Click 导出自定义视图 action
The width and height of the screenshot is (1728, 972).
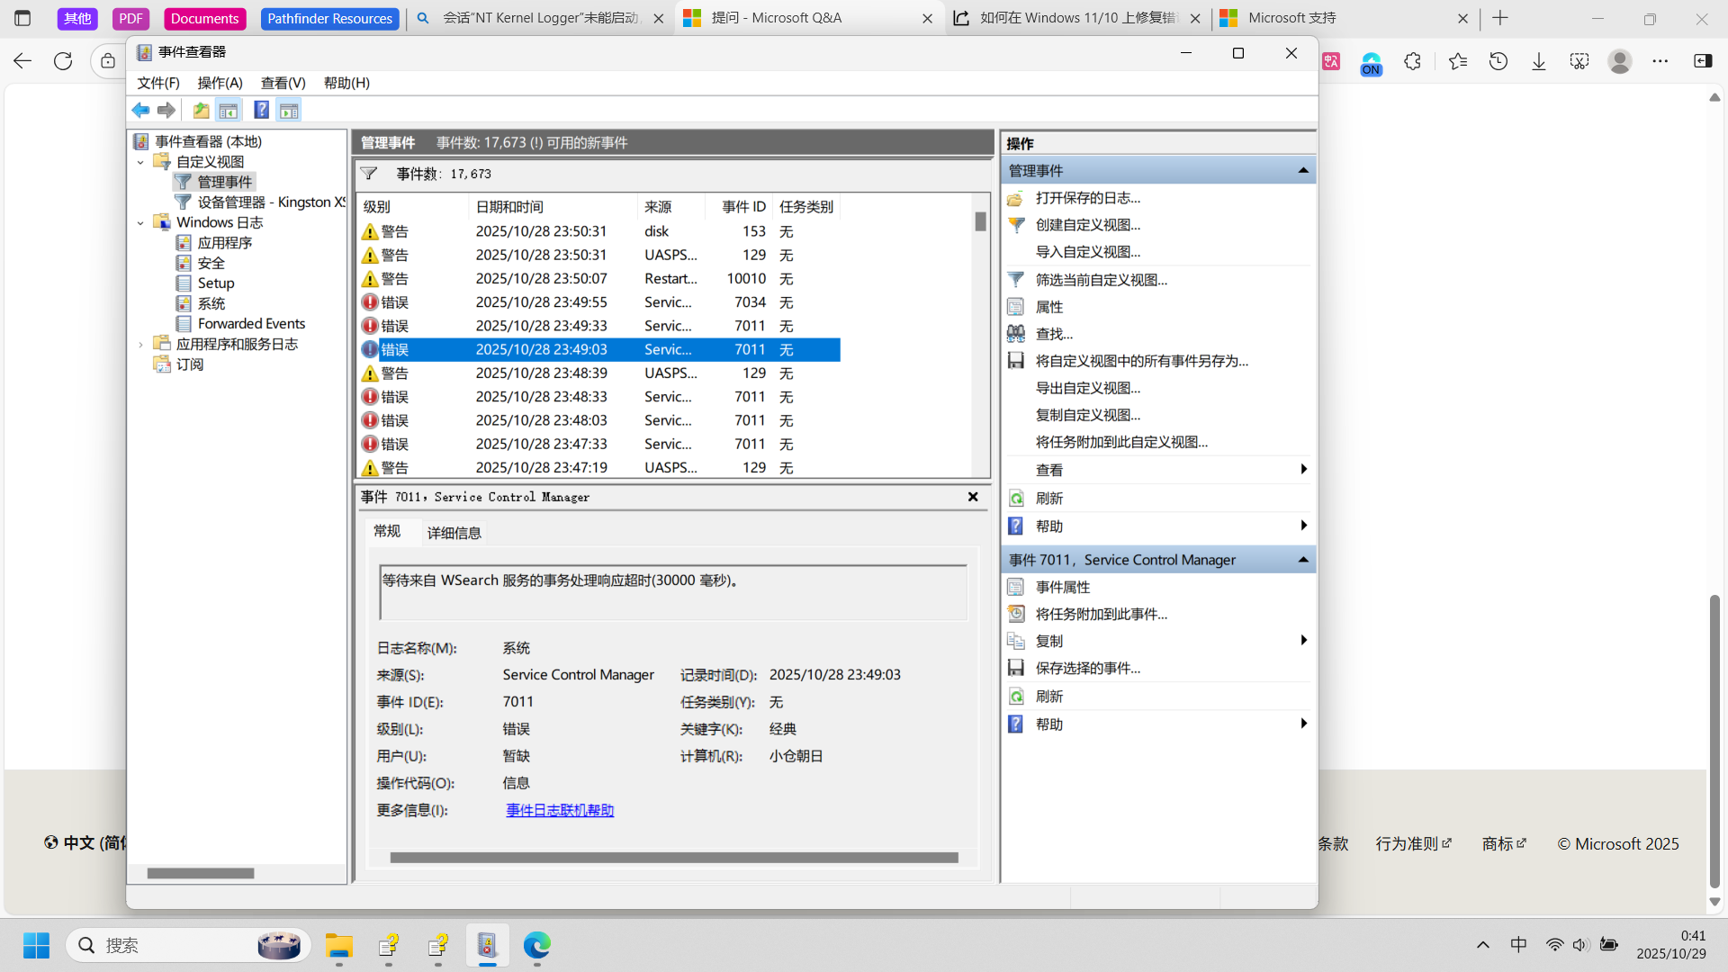pyautogui.click(x=1087, y=388)
